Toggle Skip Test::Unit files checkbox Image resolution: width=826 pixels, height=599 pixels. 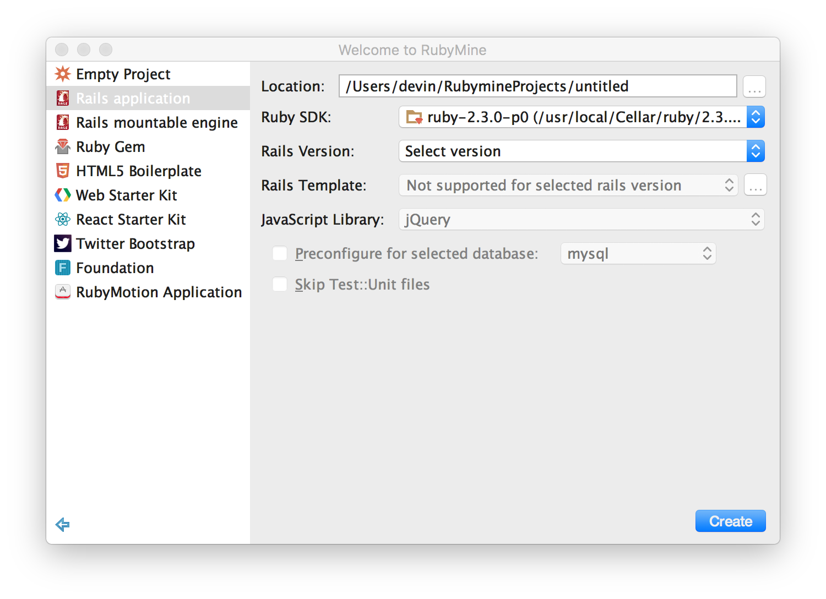coord(280,284)
